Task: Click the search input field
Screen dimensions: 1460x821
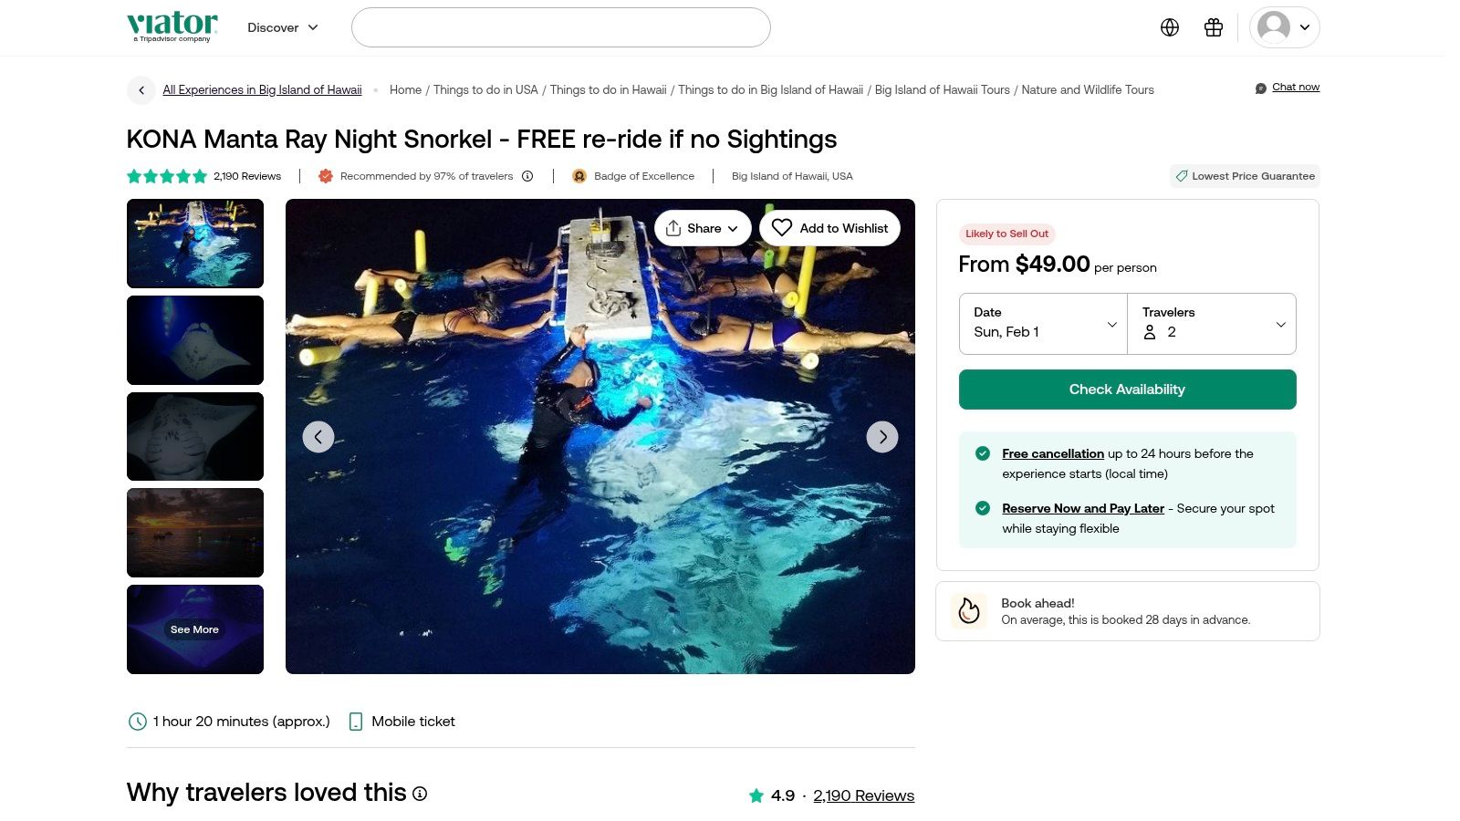Action: (x=560, y=27)
